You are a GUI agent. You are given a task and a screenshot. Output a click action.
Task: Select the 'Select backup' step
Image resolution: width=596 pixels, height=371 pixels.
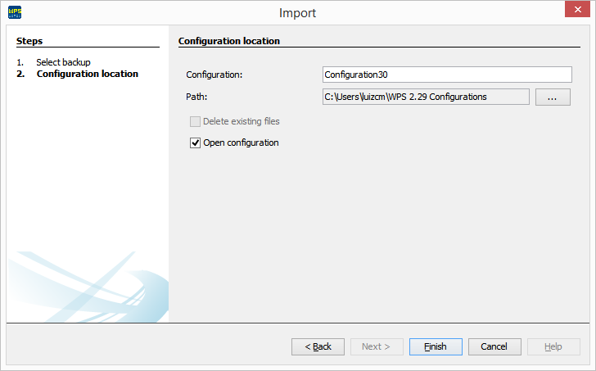62,62
